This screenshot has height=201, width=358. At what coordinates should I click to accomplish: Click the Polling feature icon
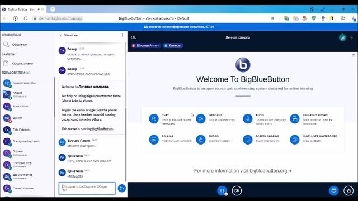[154, 140]
